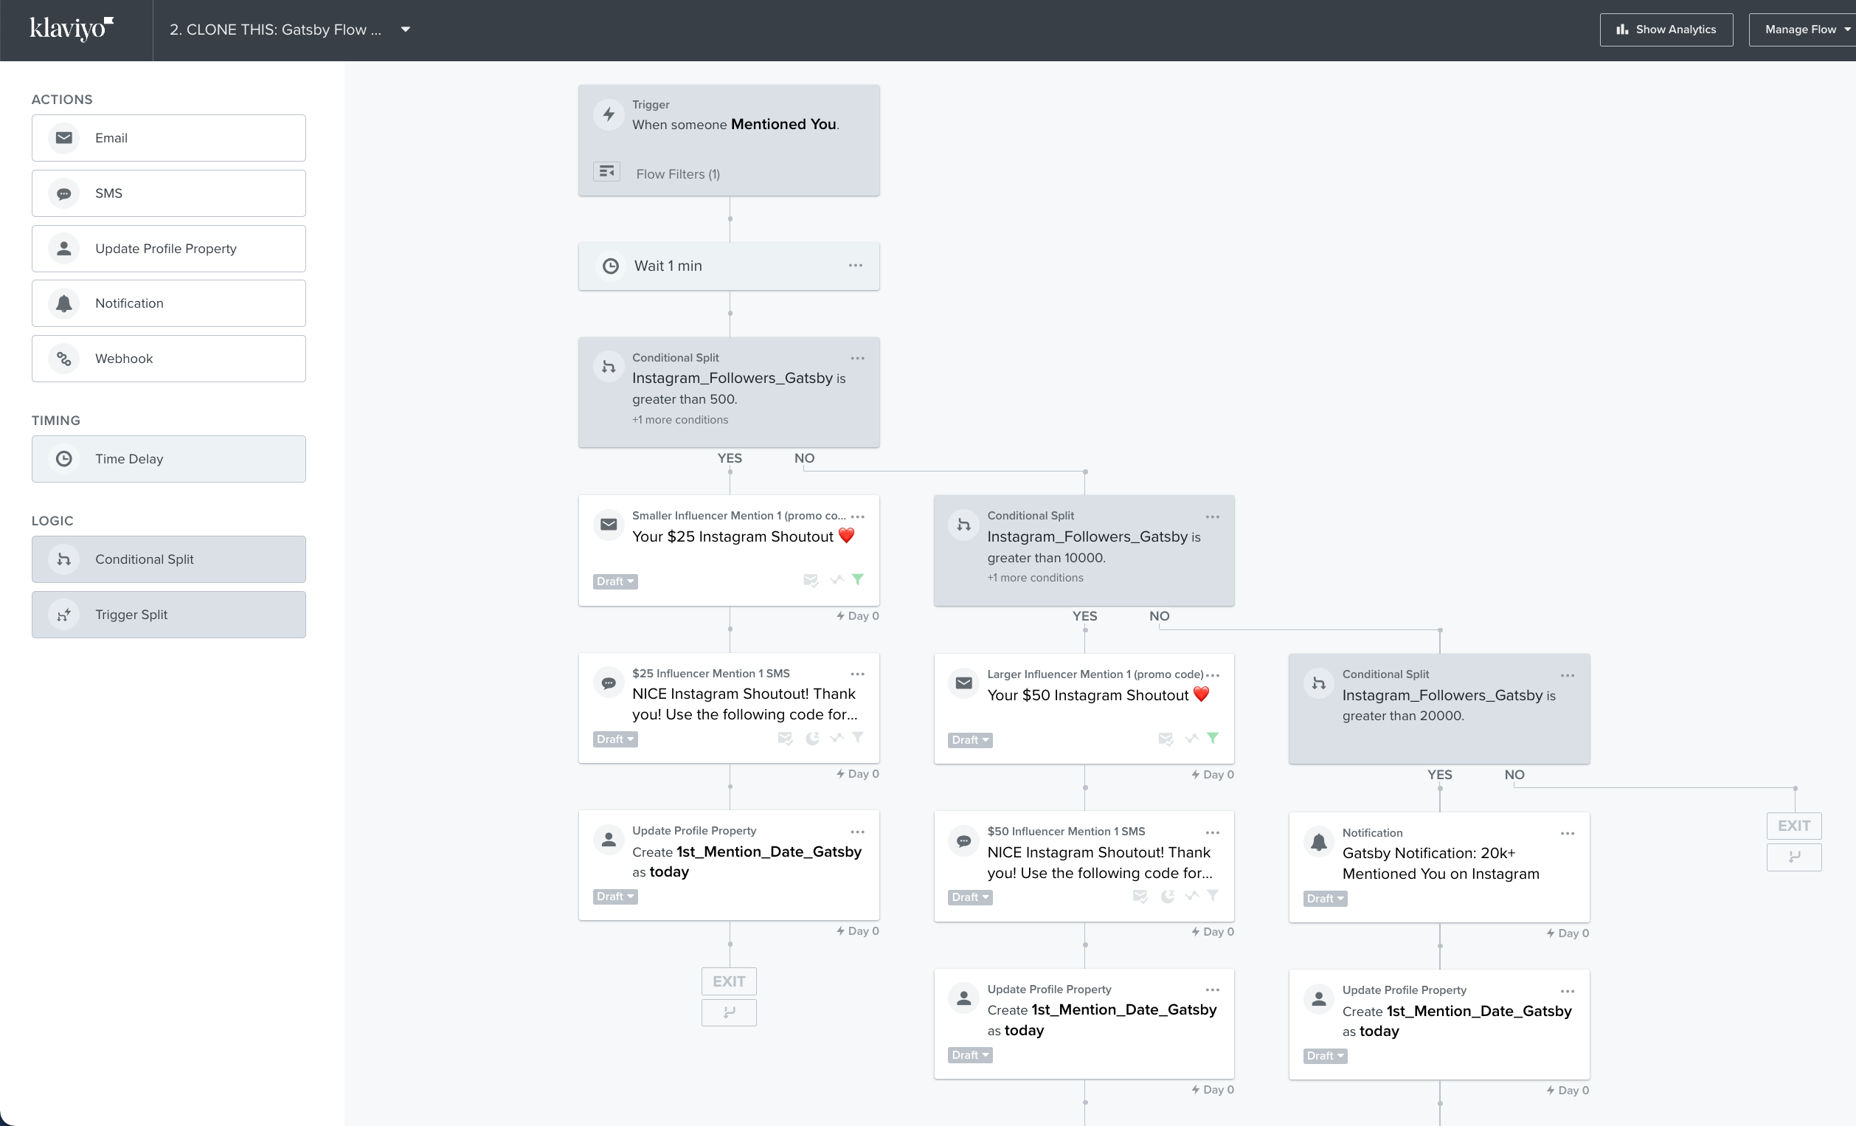Click split icon on greater than 20000 card
This screenshot has width=1856, height=1126.
coord(1319,683)
